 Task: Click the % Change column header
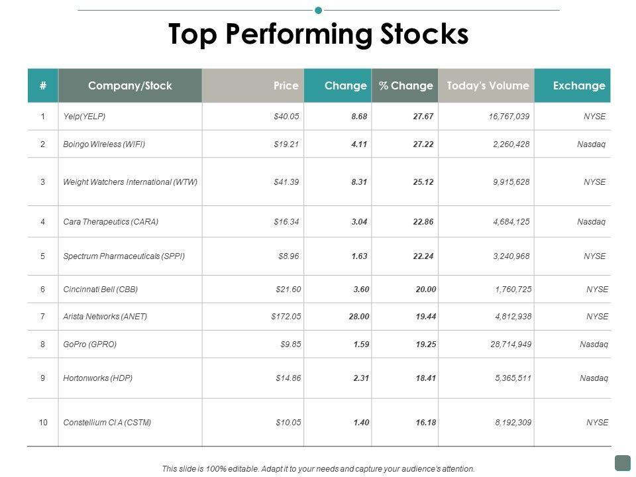pyautogui.click(x=405, y=85)
